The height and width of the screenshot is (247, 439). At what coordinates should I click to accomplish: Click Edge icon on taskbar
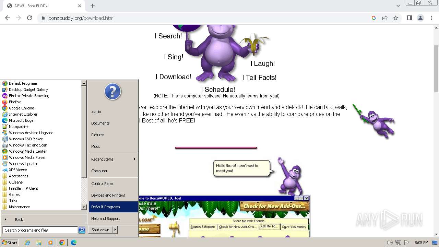(x=74, y=243)
